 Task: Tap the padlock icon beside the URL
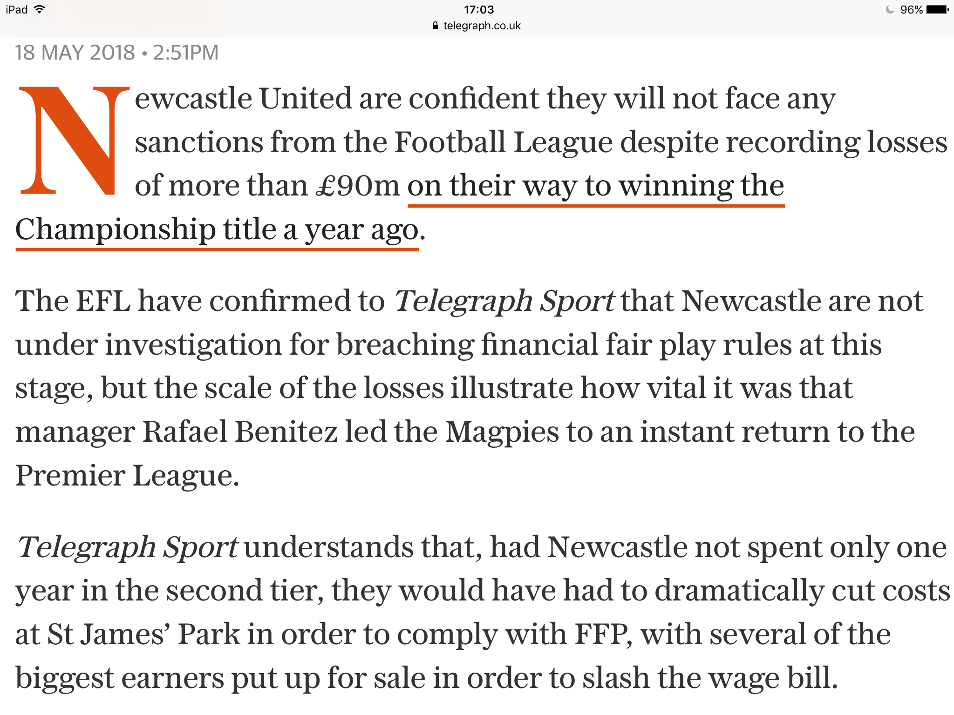pyautogui.click(x=435, y=26)
